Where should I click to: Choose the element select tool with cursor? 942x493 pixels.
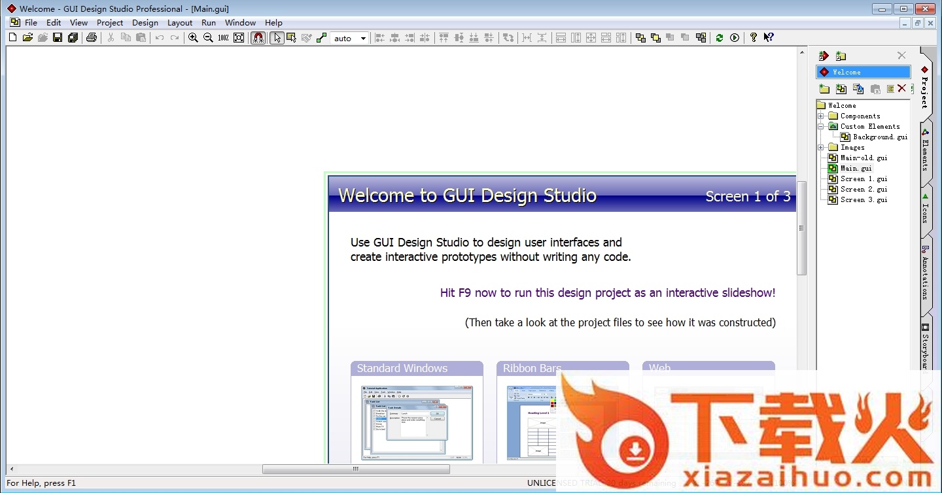click(292, 38)
